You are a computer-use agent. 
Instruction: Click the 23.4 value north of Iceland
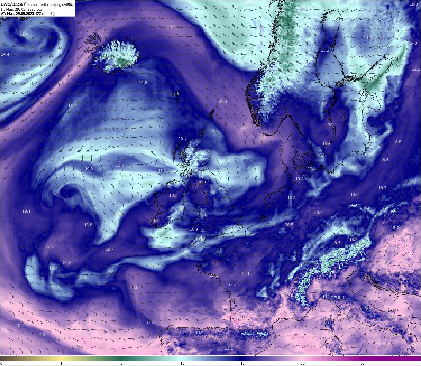[x=171, y=27]
